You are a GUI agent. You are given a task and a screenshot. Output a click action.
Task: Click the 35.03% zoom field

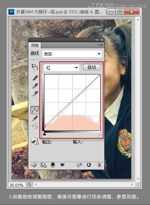coord(16,185)
